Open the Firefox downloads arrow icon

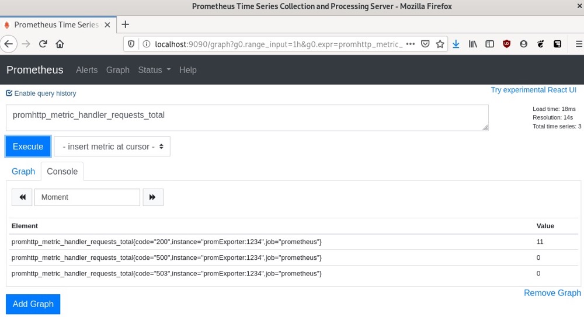point(456,44)
